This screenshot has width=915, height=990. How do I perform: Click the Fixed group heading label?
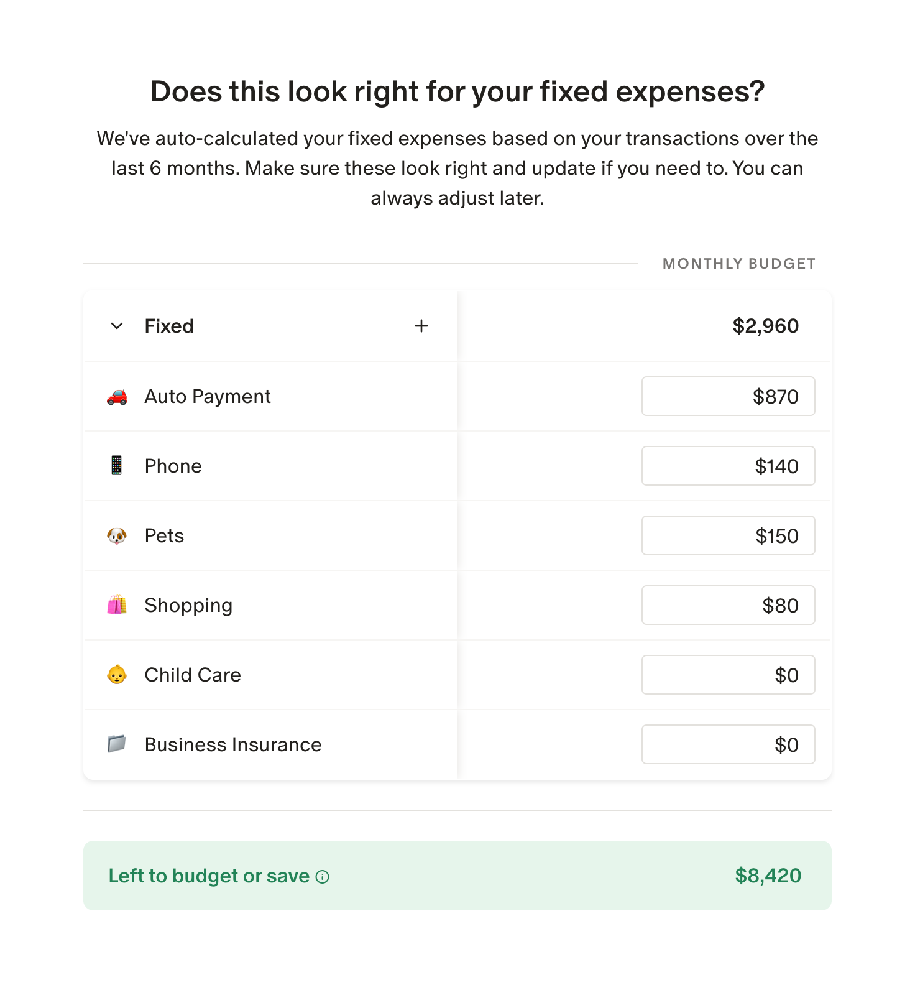pos(169,326)
